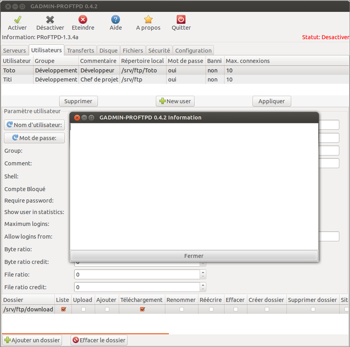Open Aide help icon
This screenshot has width=350, height=347.
click(x=116, y=19)
